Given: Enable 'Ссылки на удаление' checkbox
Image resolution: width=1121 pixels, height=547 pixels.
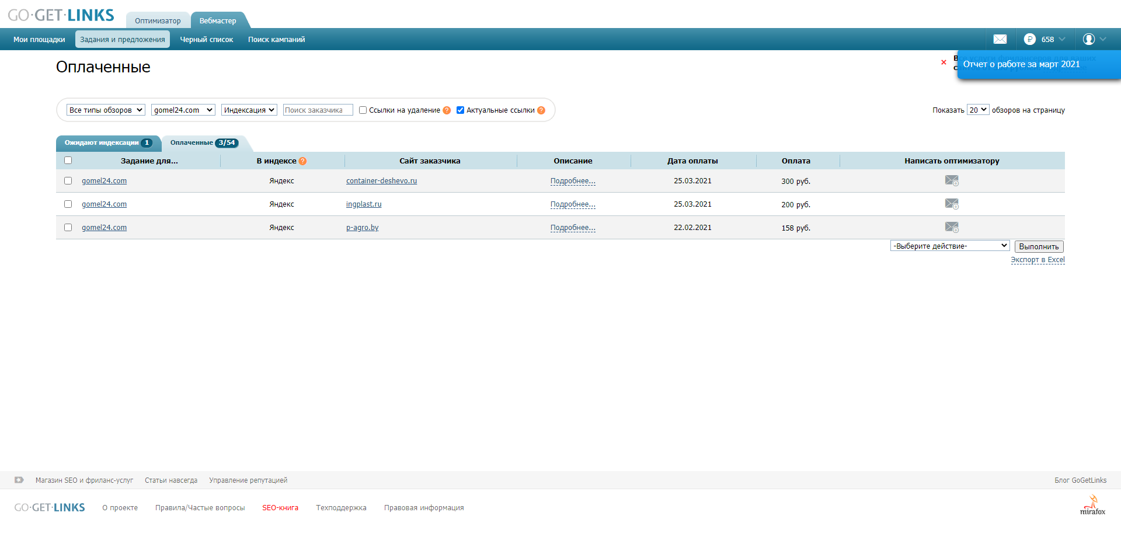Looking at the screenshot, I should 363,110.
